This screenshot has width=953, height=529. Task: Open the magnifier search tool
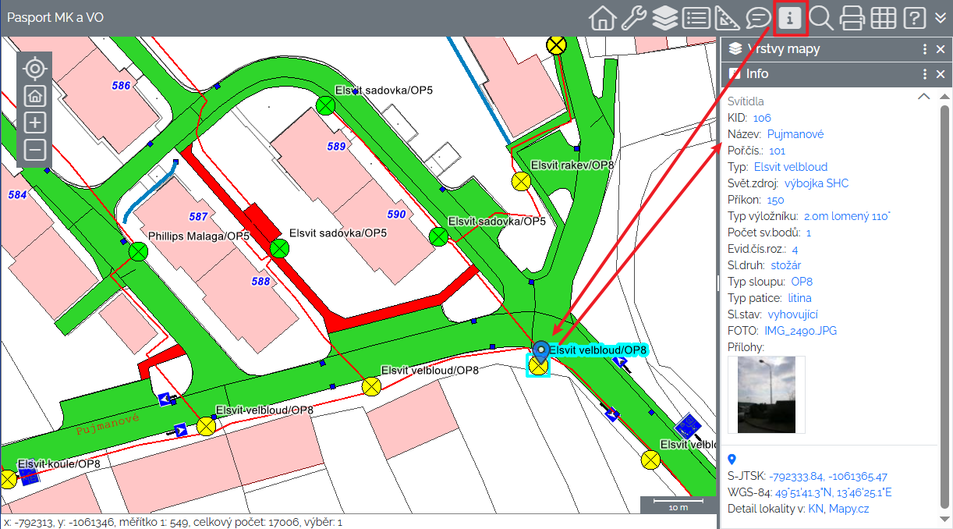[x=820, y=18]
